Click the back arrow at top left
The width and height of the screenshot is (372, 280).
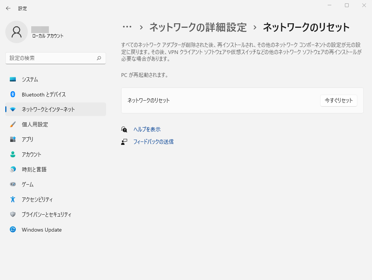coord(8,8)
